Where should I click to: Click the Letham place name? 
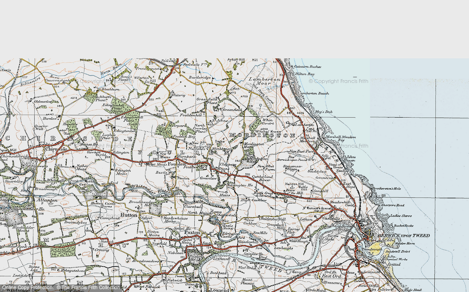[306, 219]
